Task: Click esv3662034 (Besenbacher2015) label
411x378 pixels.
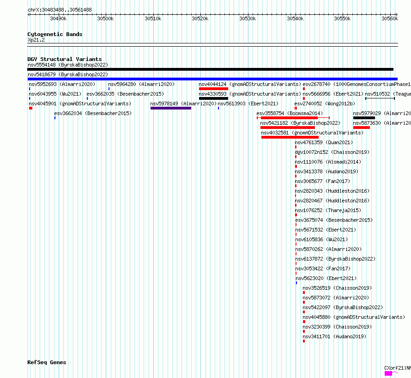Action: pos(93,113)
